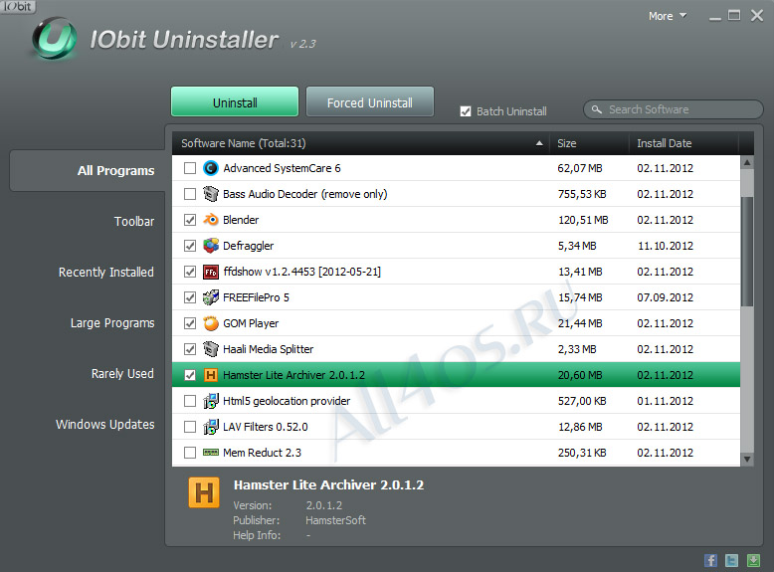Uncheck the Haali Media Splitter checkbox
This screenshot has height=572, width=774.
click(x=190, y=349)
